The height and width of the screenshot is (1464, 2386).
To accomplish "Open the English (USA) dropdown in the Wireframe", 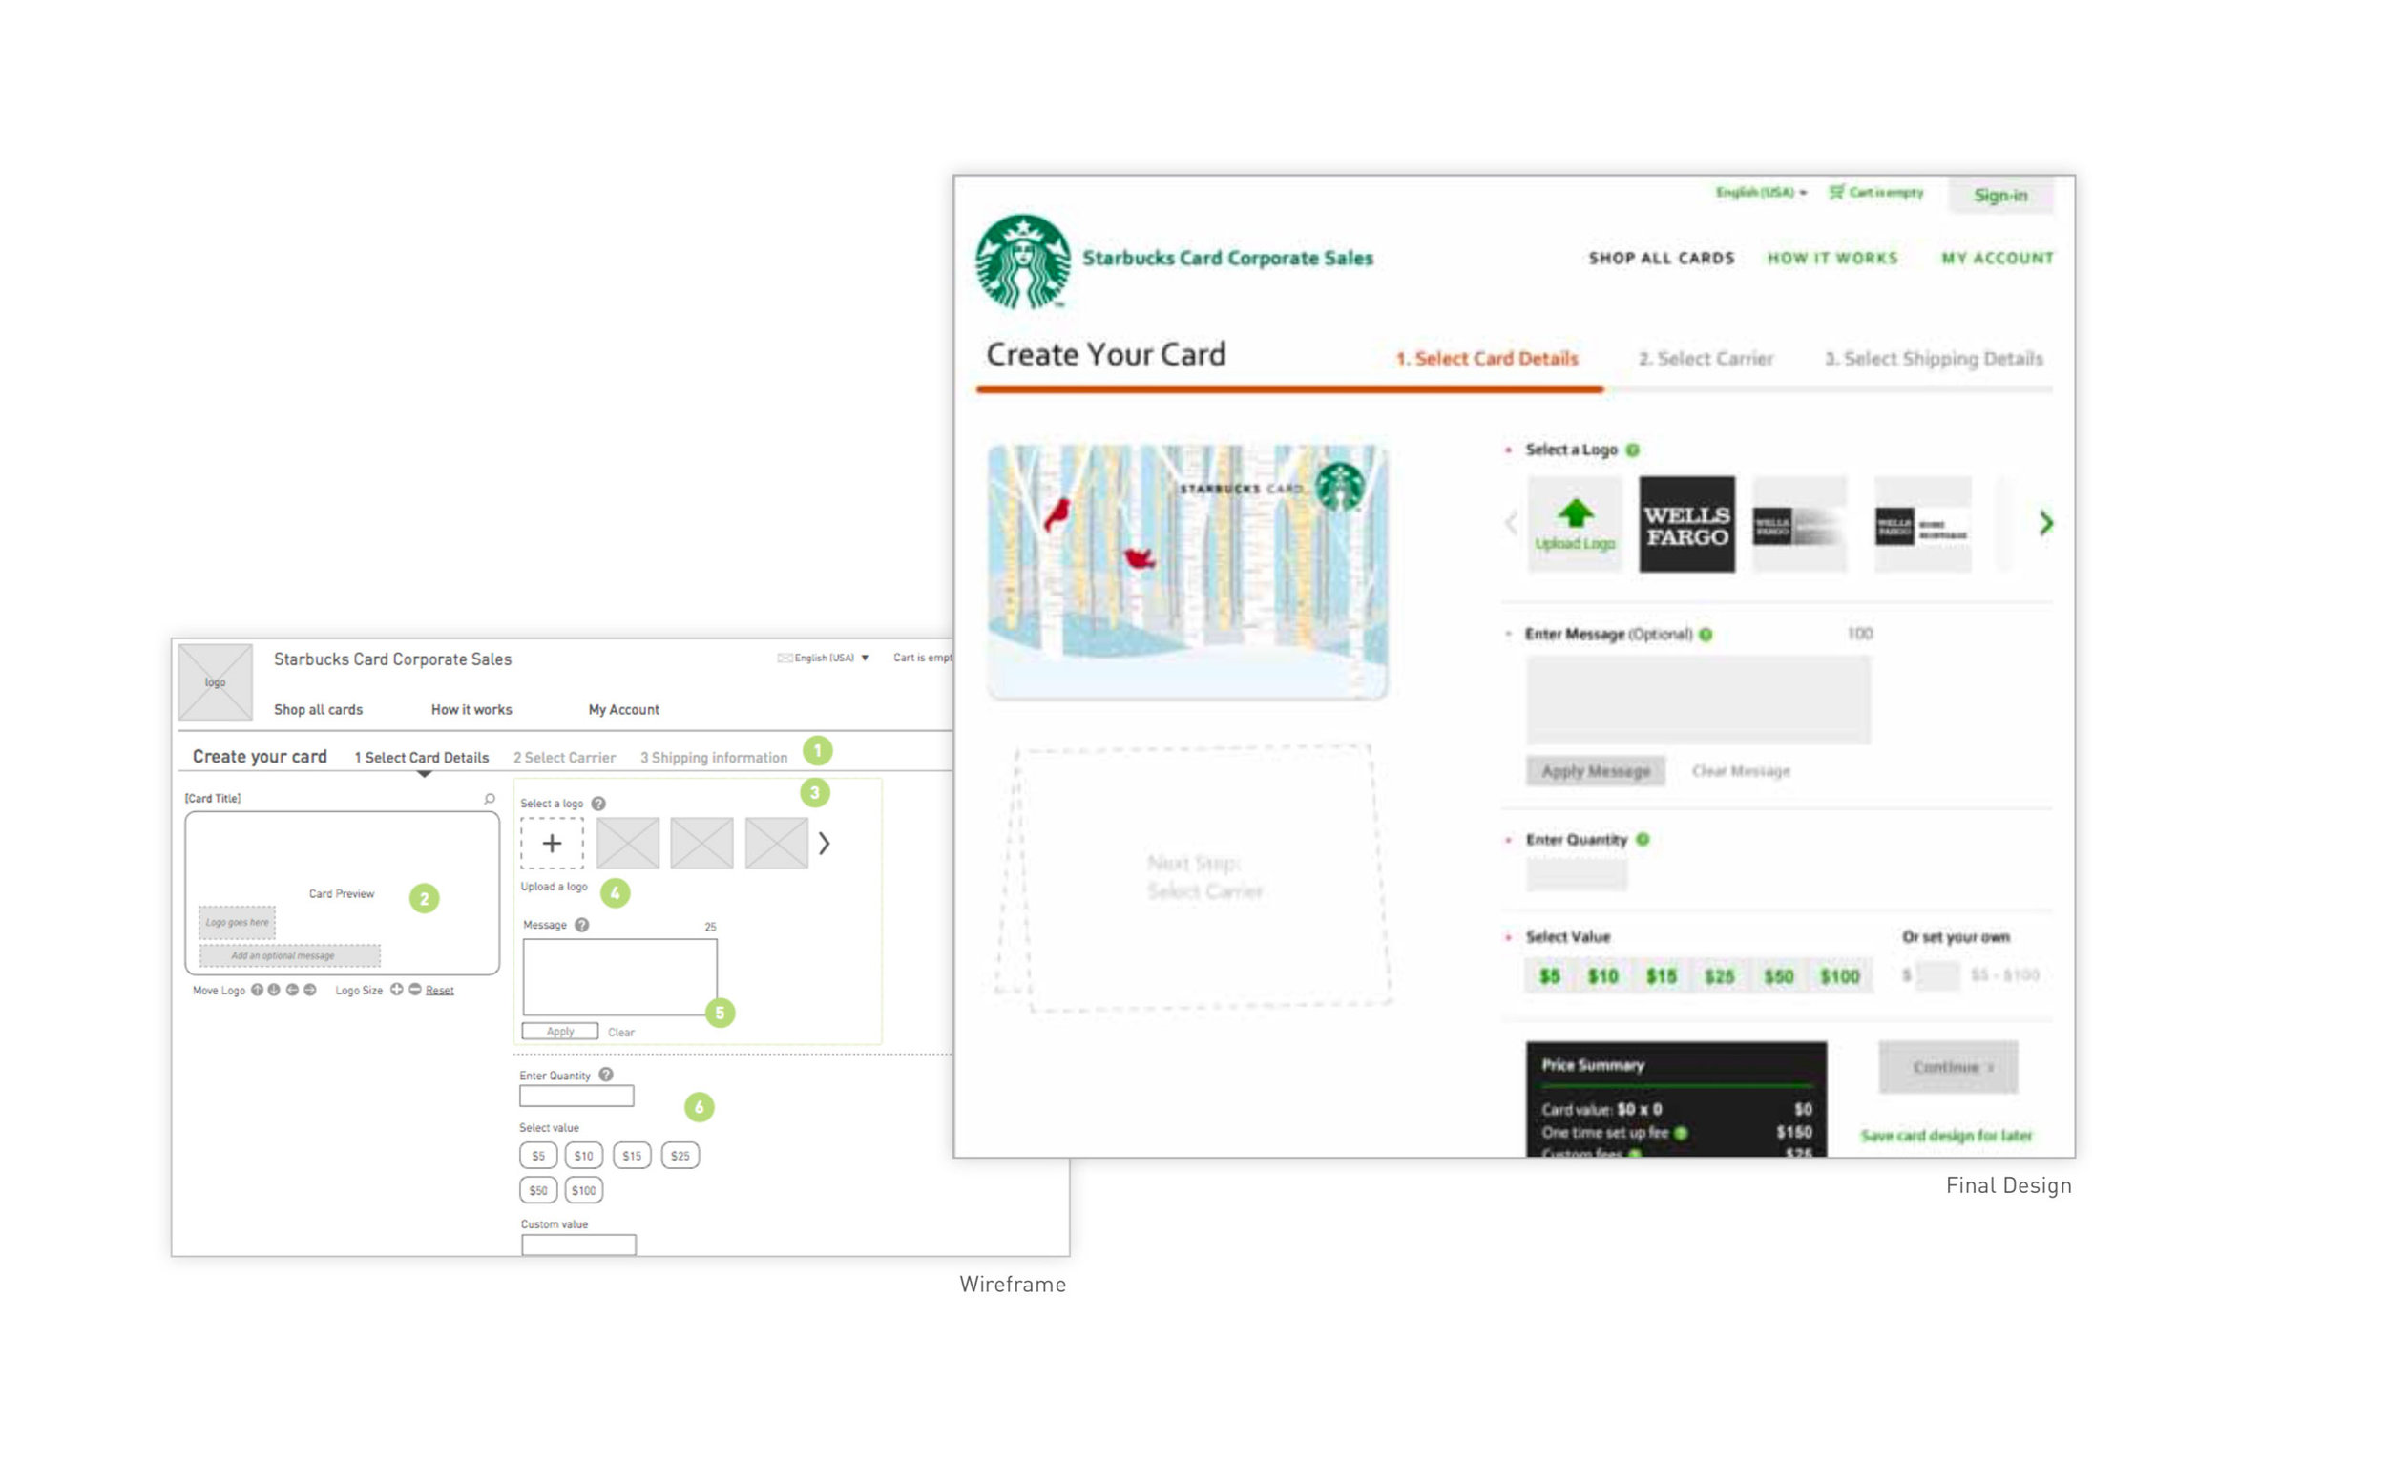I will click(x=823, y=659).
